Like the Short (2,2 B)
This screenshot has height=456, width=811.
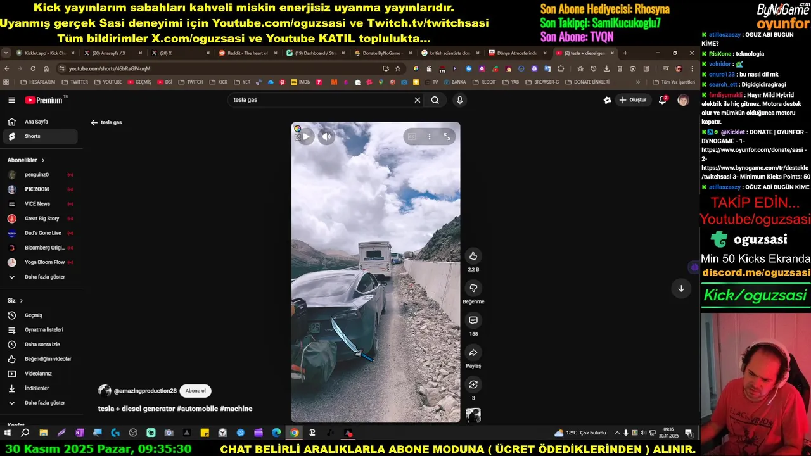tap(473, 256)
